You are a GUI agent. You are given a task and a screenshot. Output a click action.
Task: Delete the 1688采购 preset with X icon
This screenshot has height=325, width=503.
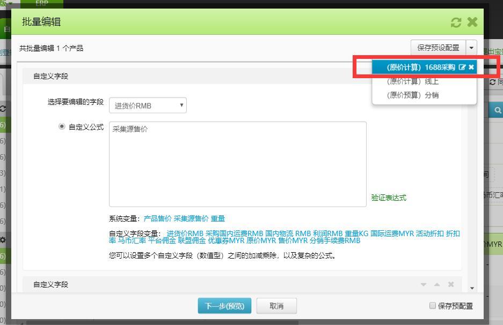[x=471, y=67]
